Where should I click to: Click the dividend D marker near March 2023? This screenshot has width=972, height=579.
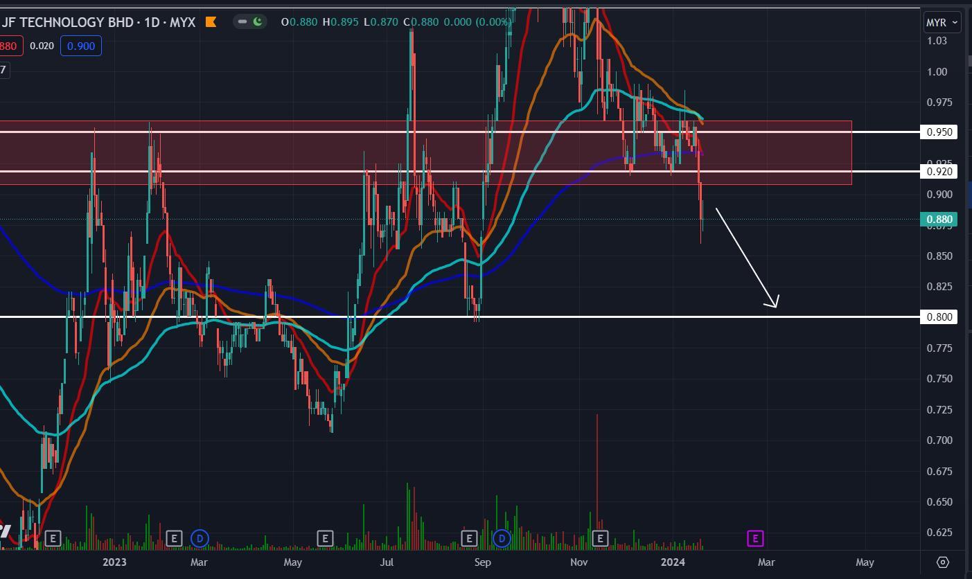click(200, 538)
